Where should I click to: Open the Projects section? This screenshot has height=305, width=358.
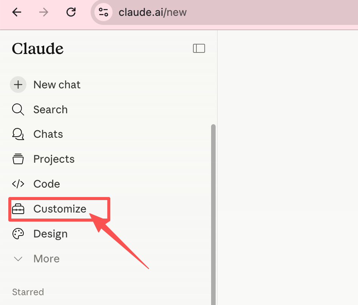pos(54,159)
